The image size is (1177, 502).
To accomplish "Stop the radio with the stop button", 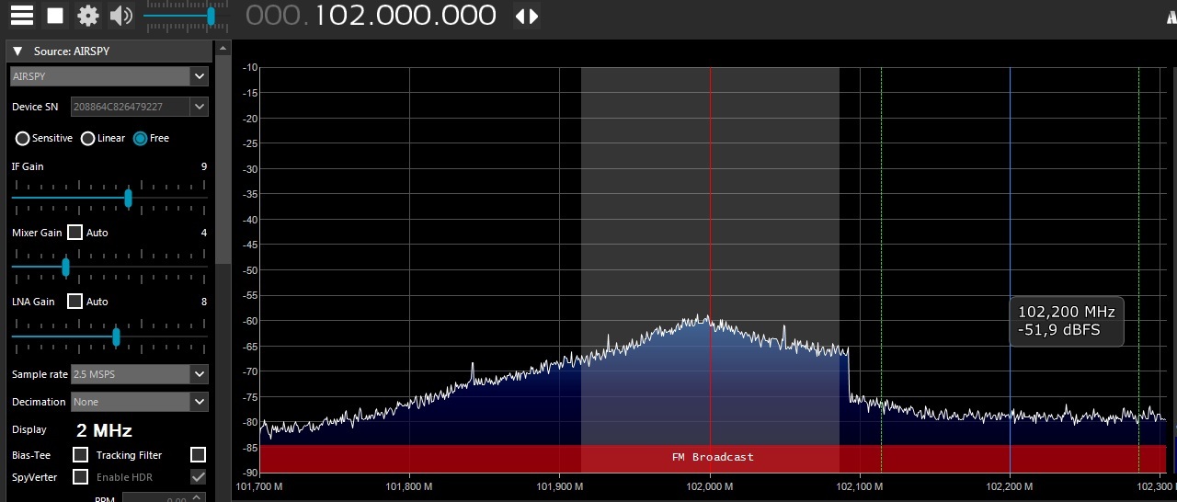I will coord(55,16).
